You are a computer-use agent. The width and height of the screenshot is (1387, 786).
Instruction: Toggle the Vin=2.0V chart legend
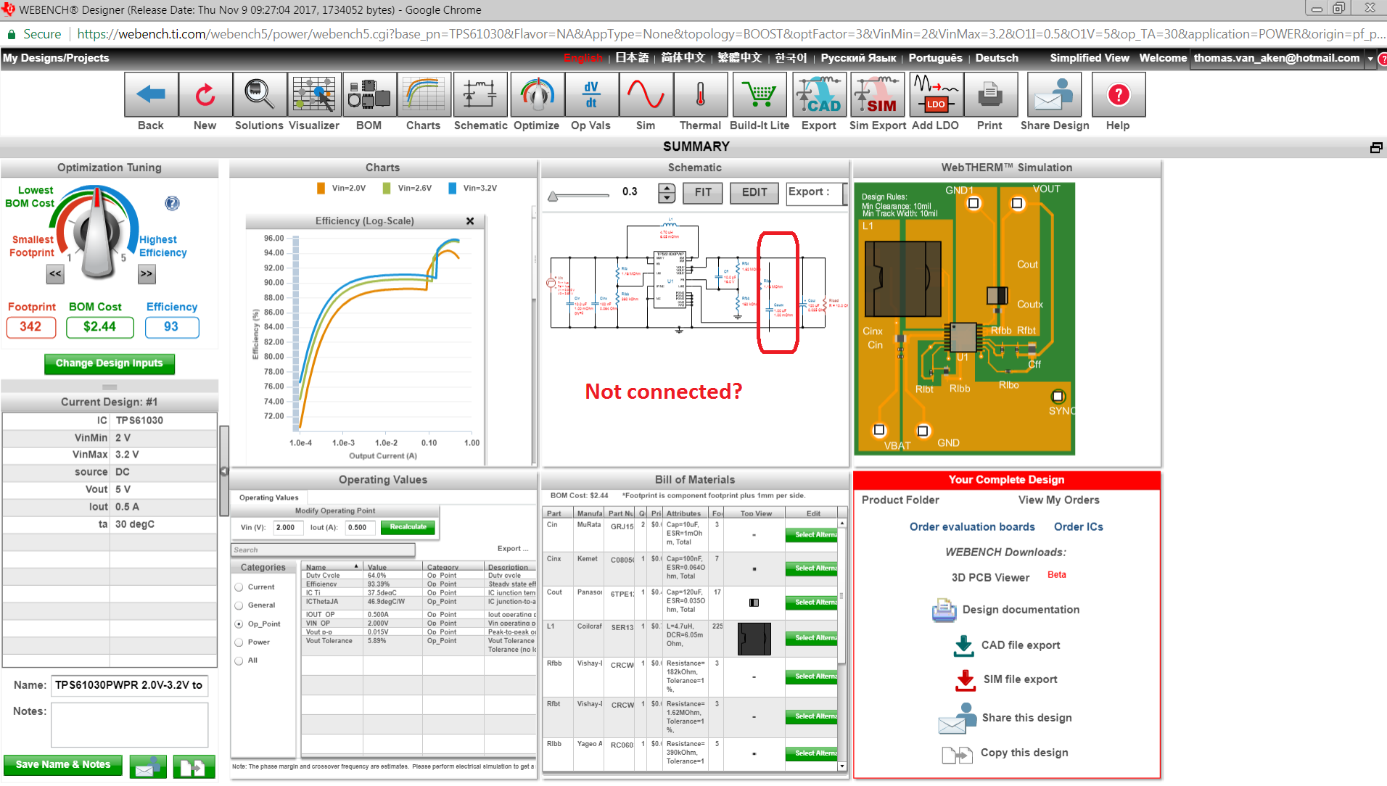341,189
